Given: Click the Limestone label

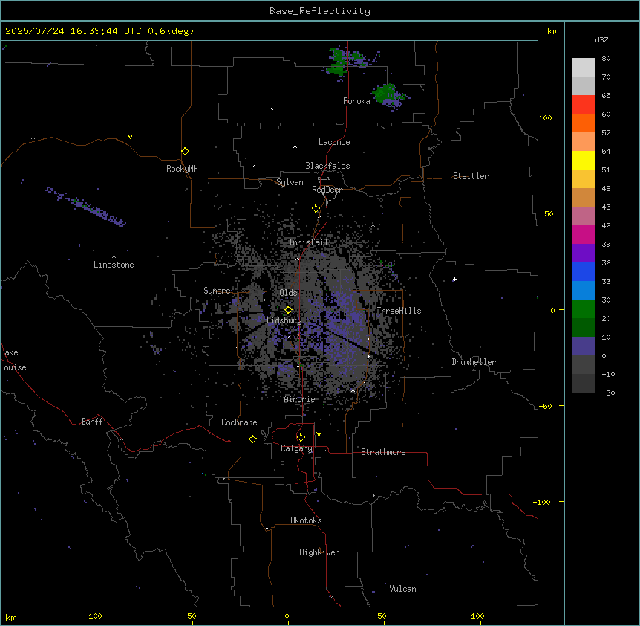Looking at the screenshot, I should click(x=114, y=265).
